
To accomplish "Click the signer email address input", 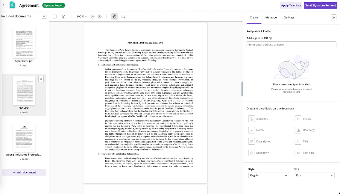I will pyautogui.click(x=291, y=45).
